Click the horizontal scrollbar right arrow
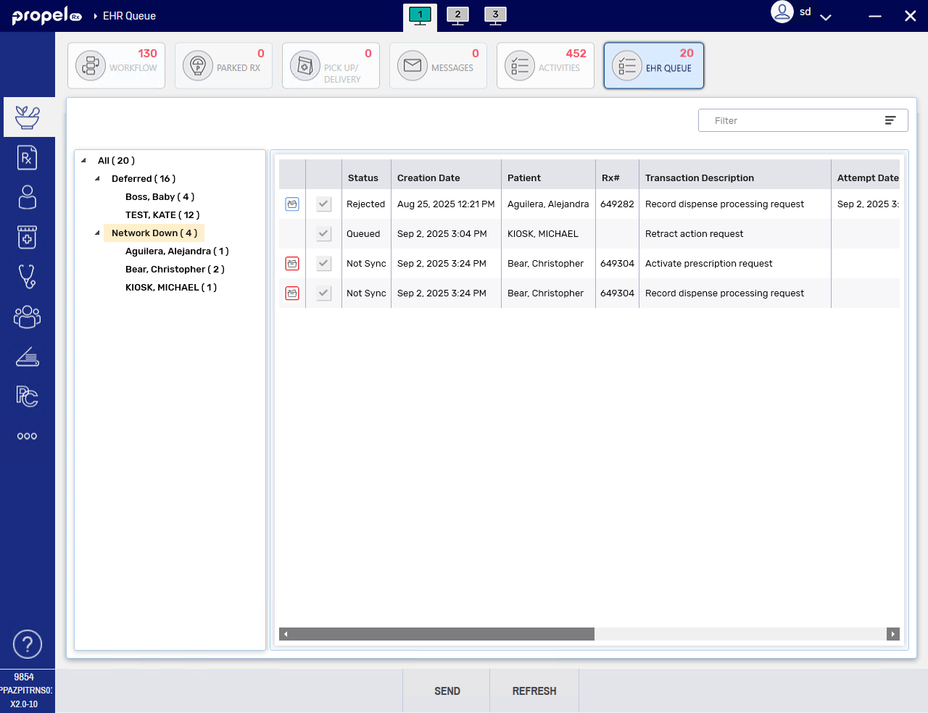928x713 pixels. (x=893, y=634)
